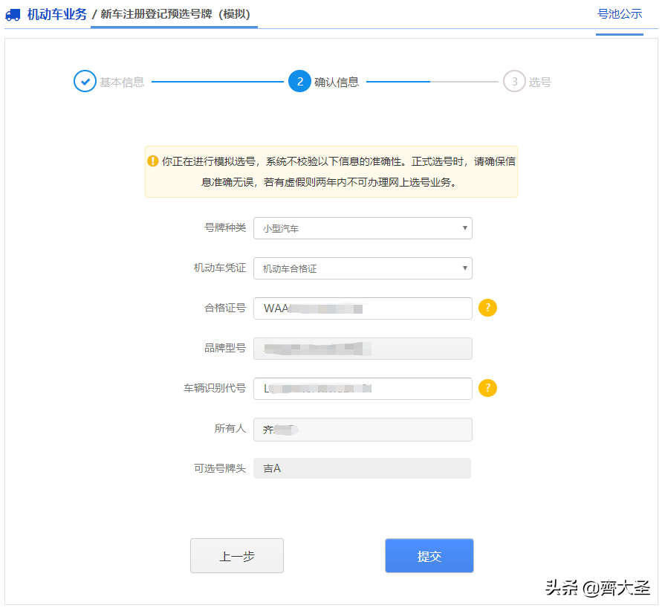Screen dimensions: 665x611
Task: Open the 号池公示 link
Action: [620, 14]
